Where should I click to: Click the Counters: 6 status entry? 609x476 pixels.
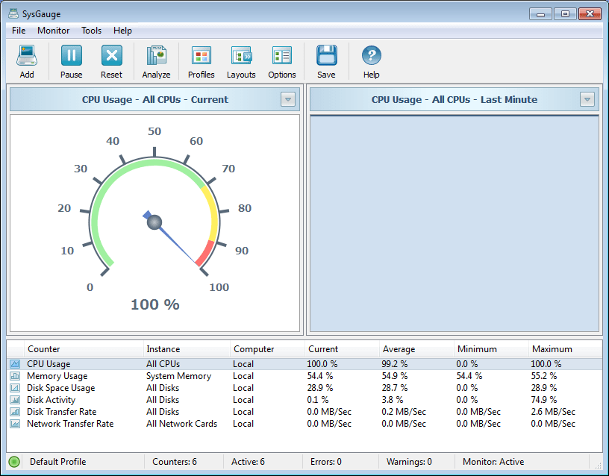(x=175, y=462)
